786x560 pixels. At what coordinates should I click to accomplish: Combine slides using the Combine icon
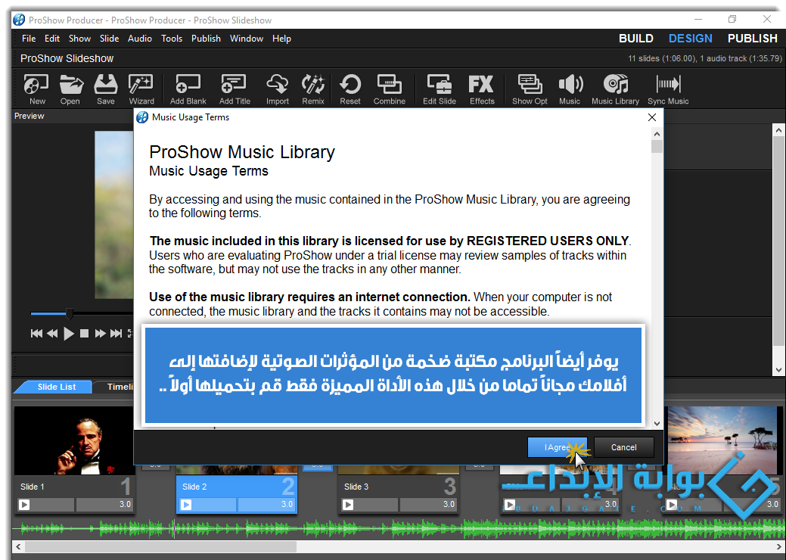coord(390,89)
